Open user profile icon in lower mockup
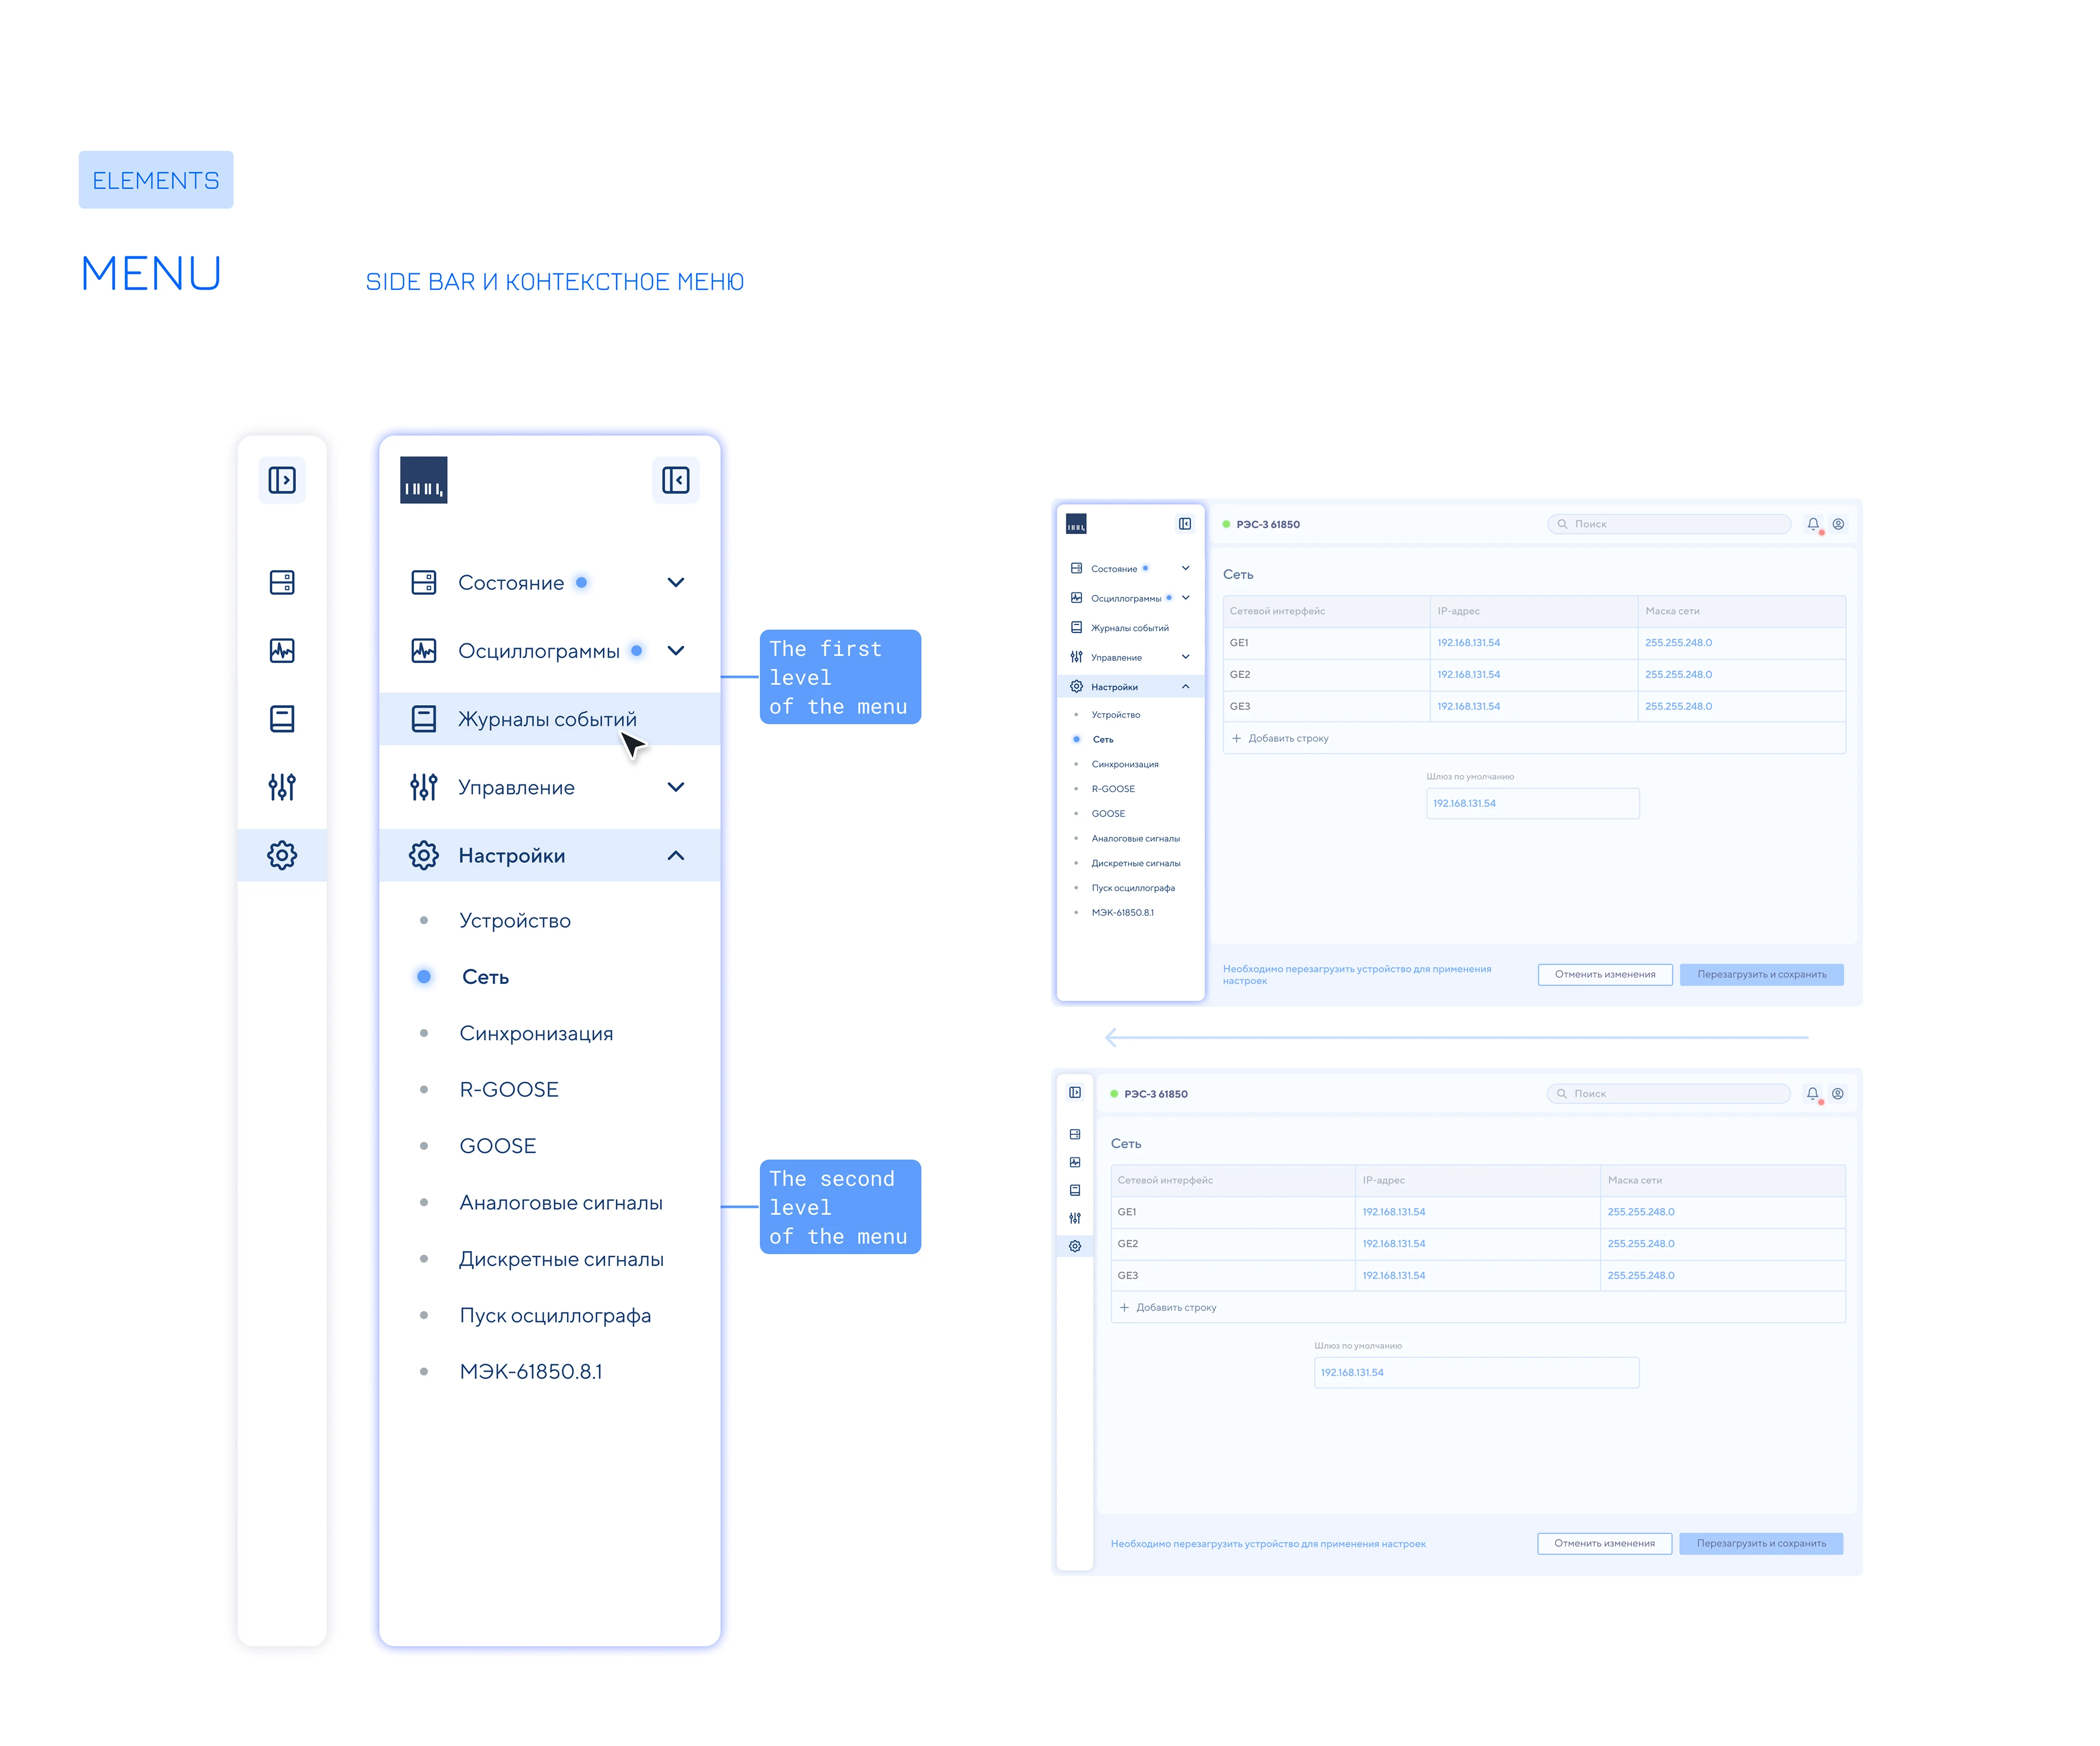 click(x=1838, y=1093)
